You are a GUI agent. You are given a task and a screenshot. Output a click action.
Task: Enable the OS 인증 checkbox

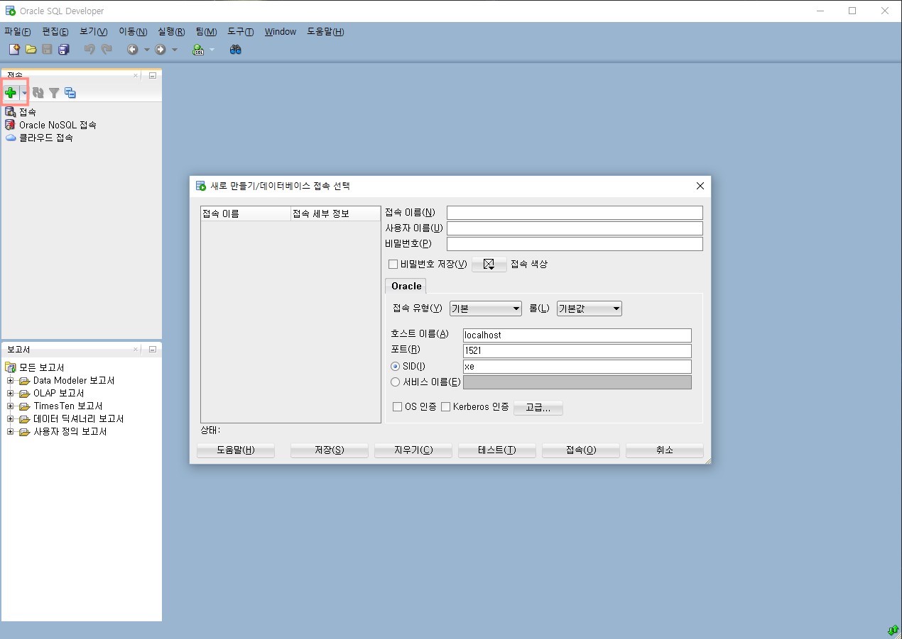398,407
